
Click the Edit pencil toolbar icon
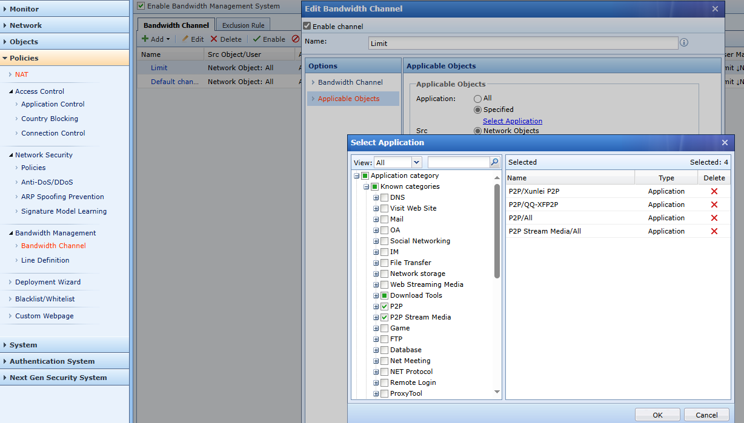tap(186, 39)
